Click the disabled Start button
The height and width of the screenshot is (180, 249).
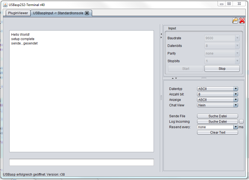(x=186, y=69)
